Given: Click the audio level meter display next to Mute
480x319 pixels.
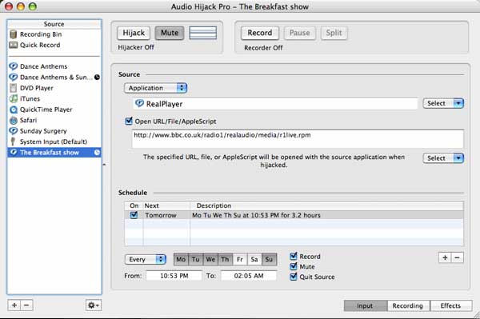Looking at the screenshot, I should click(x=203, y=33).
